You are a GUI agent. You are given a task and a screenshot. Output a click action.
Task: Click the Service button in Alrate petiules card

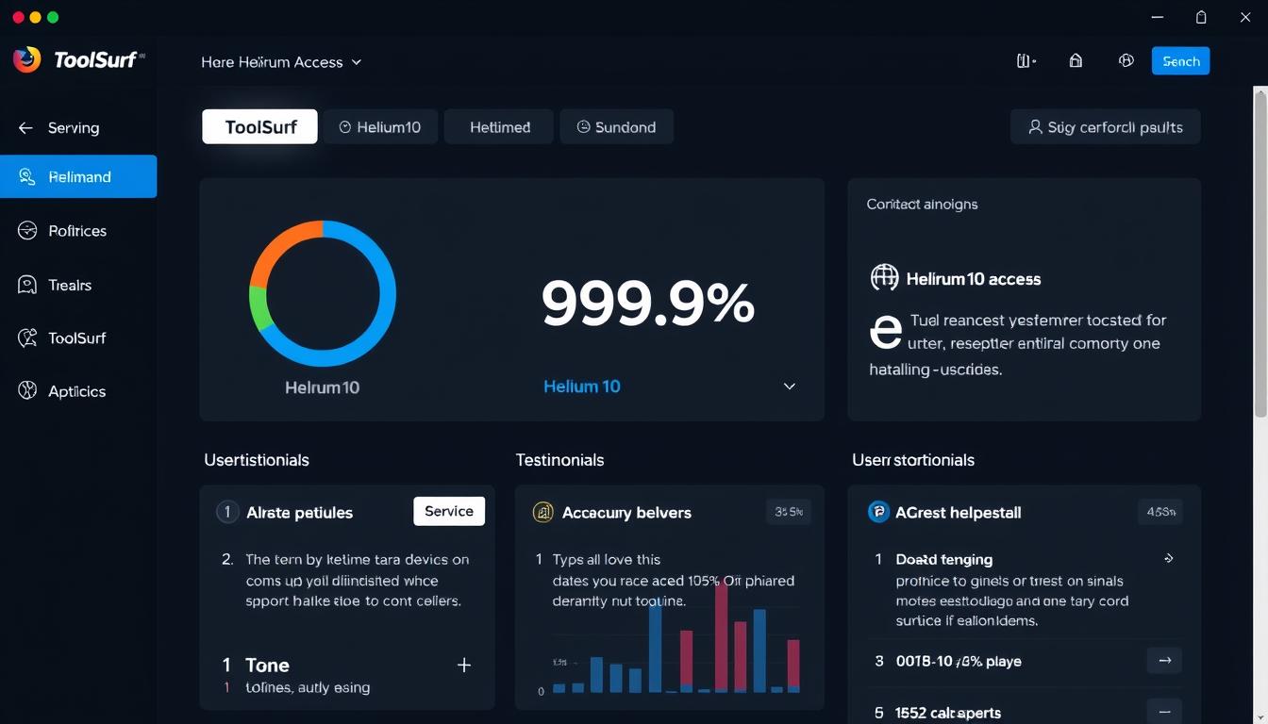point(449,511)
